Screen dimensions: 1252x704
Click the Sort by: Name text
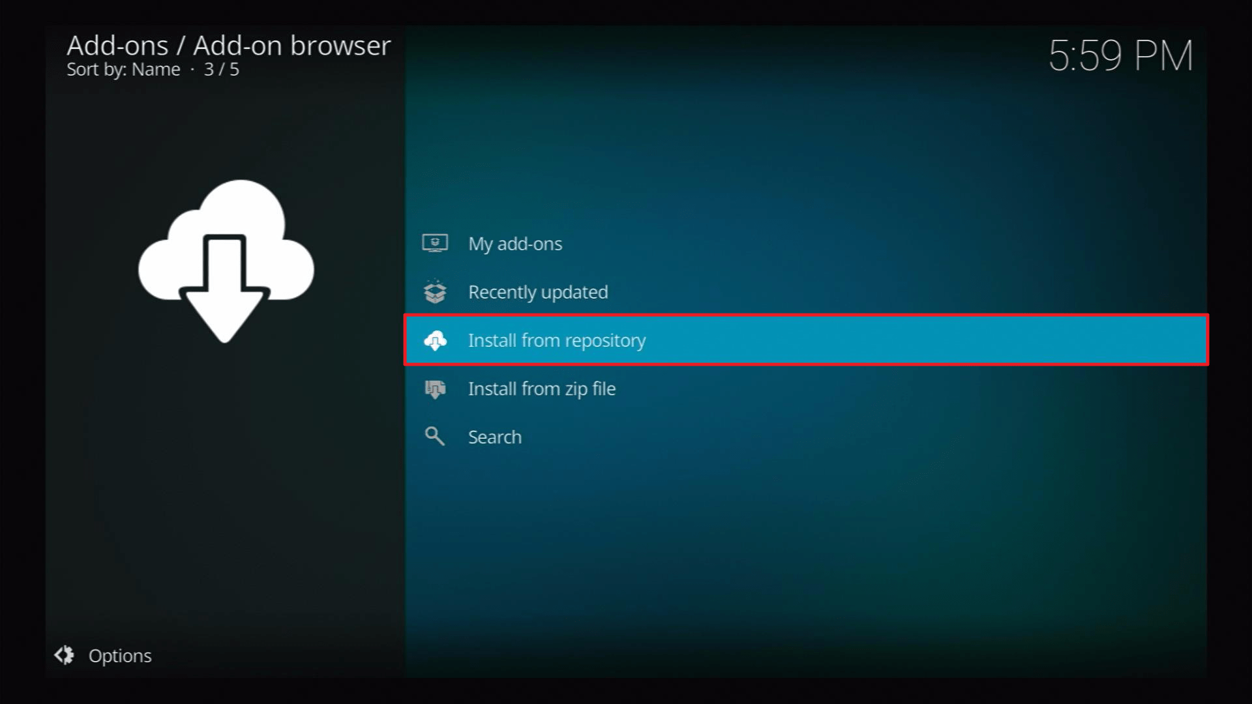pyautogui.click(x=123, y=70)
